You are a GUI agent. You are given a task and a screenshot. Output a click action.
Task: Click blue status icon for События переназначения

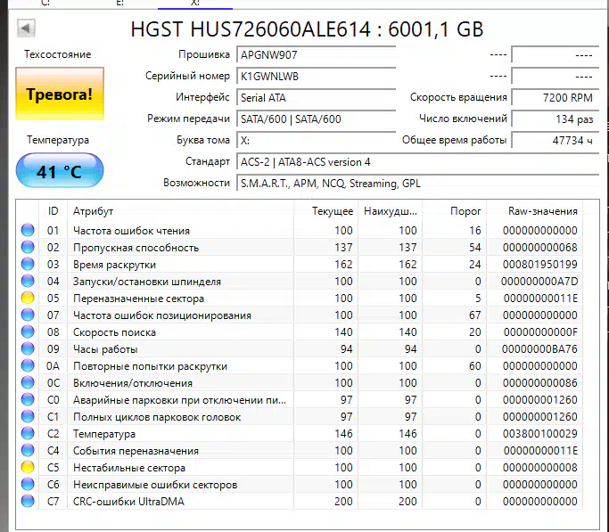pyautogui.click(x=28, y=451)
